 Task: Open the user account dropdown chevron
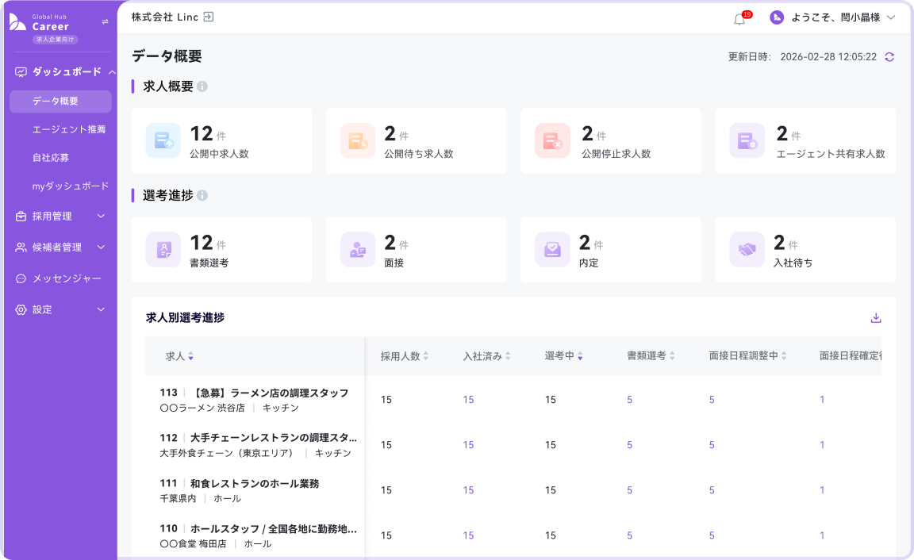891,17
